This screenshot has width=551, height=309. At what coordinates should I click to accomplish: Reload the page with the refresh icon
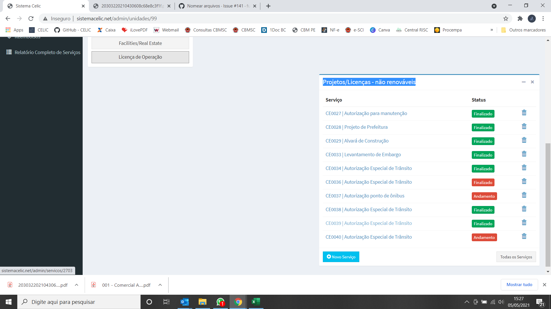point(31,18)
